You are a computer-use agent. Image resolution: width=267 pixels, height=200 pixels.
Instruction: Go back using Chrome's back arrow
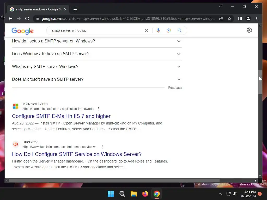pyautogui.click(x=10, y=18)
